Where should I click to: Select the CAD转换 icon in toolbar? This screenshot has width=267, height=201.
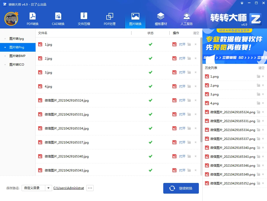[x=58, y=18]
